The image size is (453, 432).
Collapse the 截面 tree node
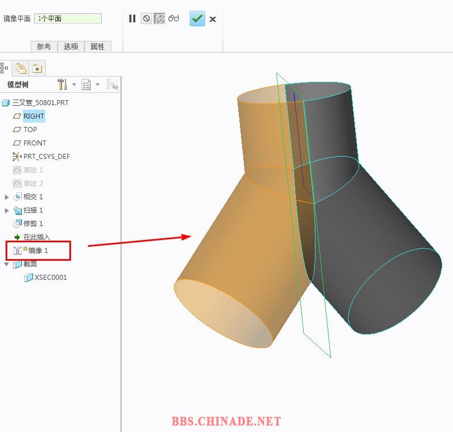[7, 264]
